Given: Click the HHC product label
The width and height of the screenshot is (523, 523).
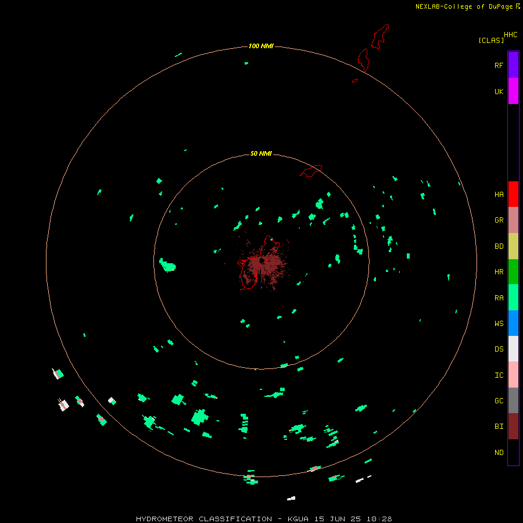Looking at the screenshot, I should (510, 35).
